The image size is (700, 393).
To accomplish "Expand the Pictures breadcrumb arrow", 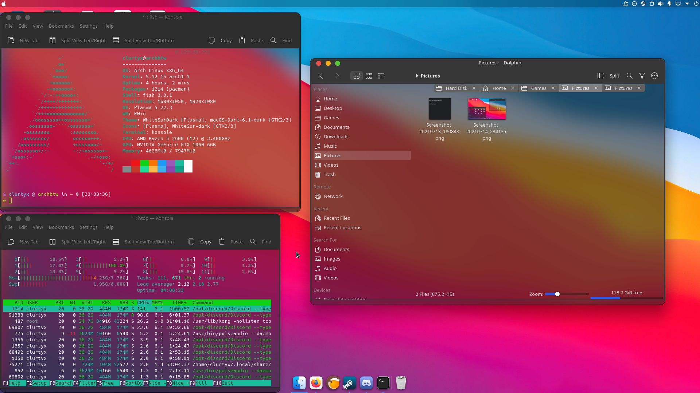I will 417,76.
